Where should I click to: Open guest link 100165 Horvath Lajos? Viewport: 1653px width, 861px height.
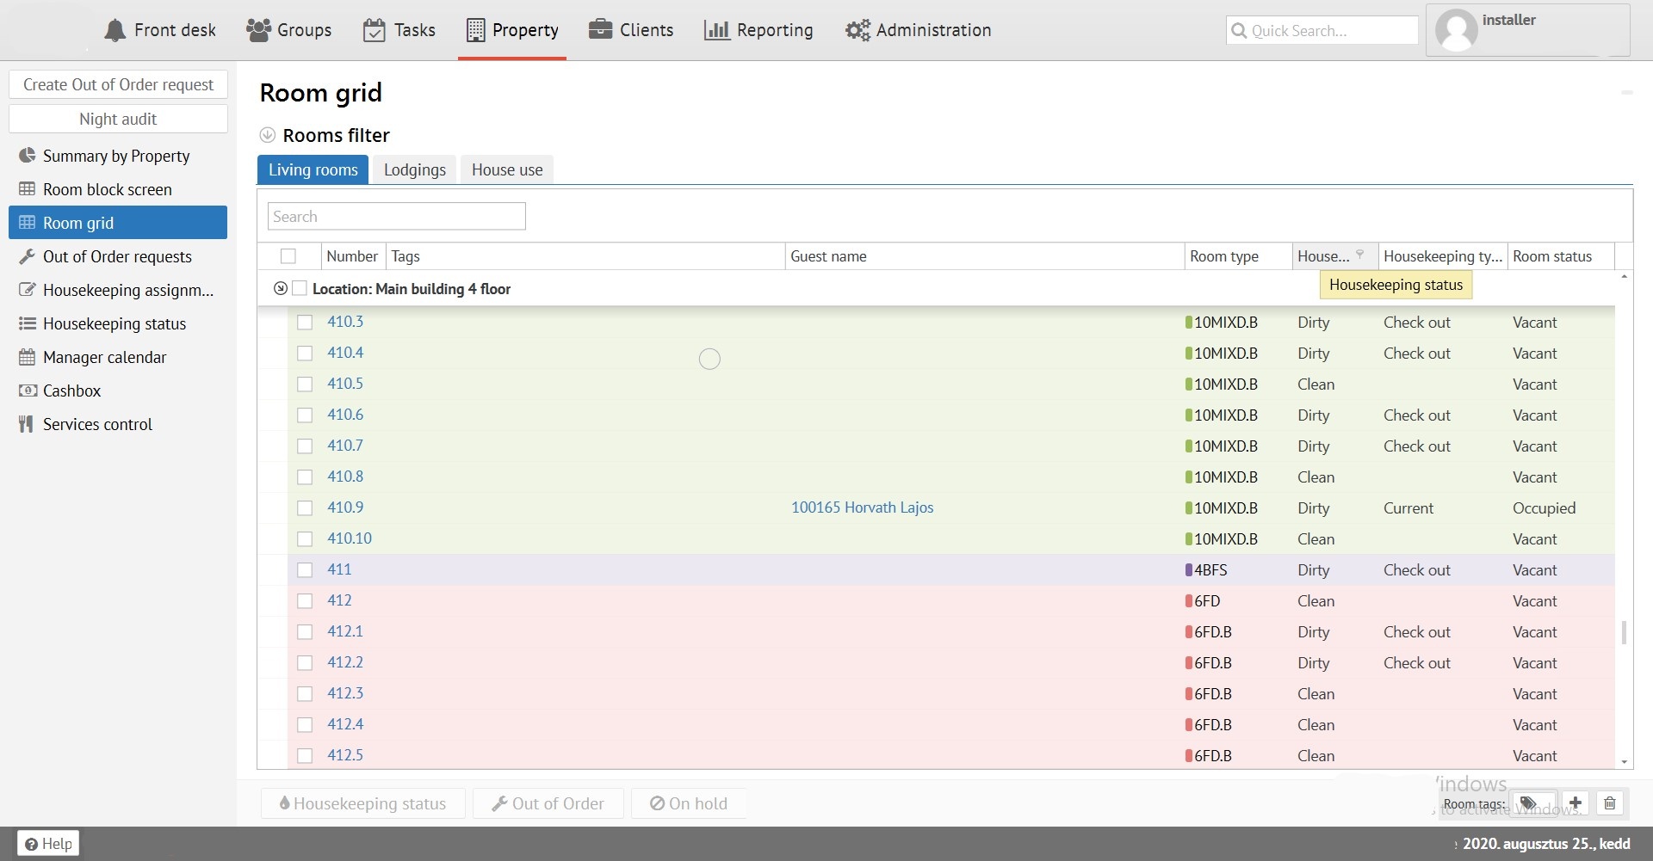pos(862,507)
